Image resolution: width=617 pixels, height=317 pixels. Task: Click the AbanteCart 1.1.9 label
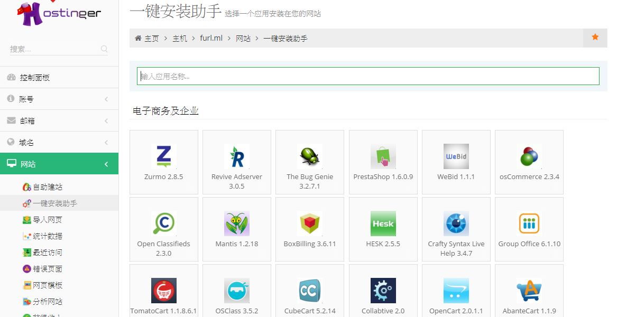[x=529, y=311]
